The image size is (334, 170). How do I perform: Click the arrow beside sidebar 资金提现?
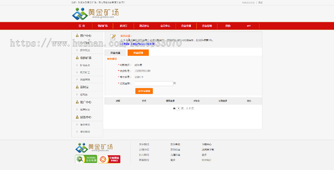click(77, 132)
